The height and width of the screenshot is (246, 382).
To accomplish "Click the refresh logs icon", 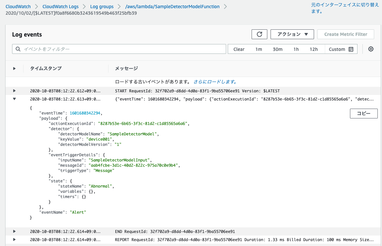I will tap(259, 34).
